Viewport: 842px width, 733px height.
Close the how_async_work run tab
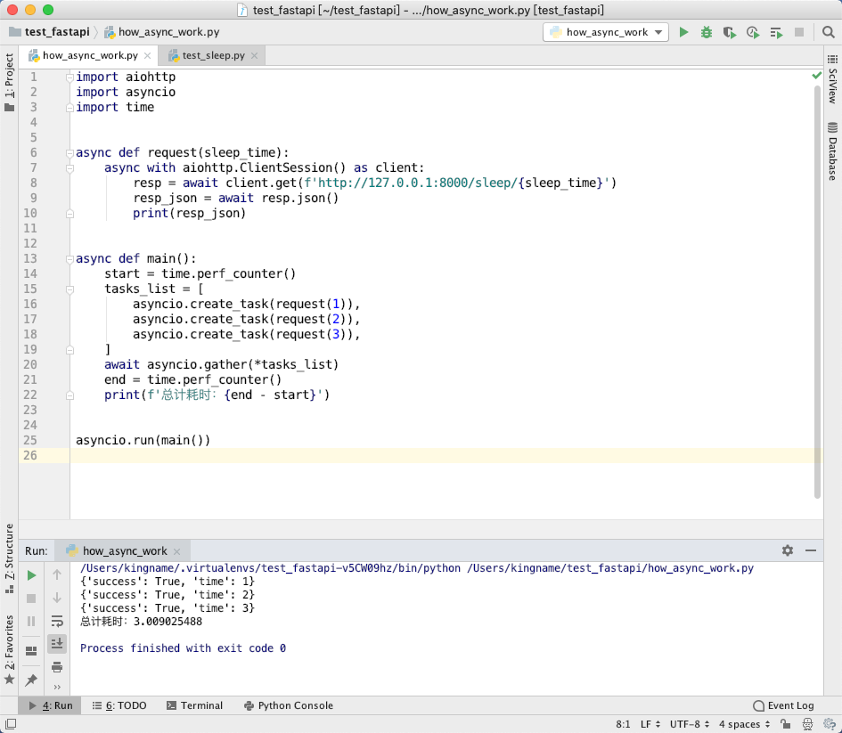[177, 551]
